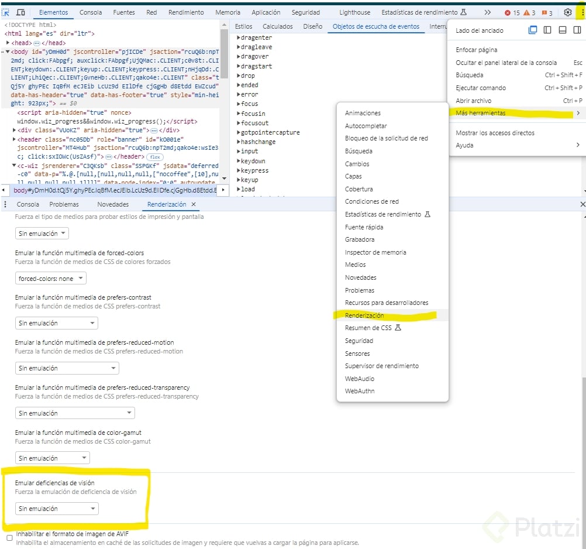Image resolution: width=586 pixels, height=549 pixels.
Task: Choose Cobertura from the tools menu
Action: (392, 189)
